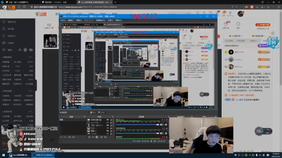The height and width of the screenshot is (158, 282).
Task: Open the browser reading mode book icon
Action: pyautogui.click(x=24, y=7)
